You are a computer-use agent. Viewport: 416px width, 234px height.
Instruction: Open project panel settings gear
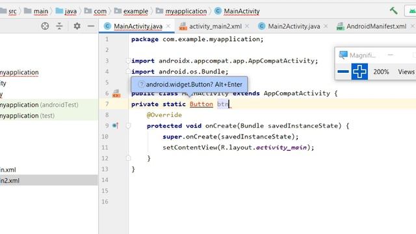tap(77, 26)
